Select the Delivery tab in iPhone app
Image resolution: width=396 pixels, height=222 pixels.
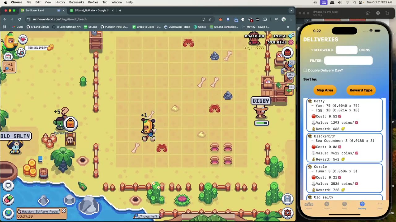362,206
